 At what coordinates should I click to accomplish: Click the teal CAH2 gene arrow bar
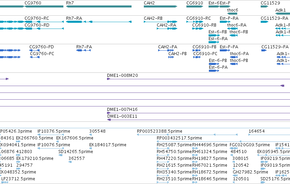[x=161, y=6]
